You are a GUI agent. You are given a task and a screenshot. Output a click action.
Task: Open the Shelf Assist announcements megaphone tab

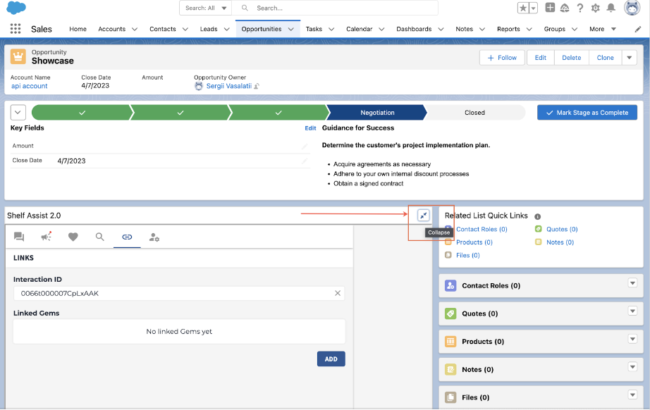46,237
